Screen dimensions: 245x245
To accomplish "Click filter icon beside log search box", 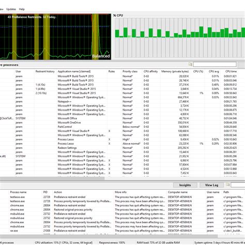I will coord(227,185).
